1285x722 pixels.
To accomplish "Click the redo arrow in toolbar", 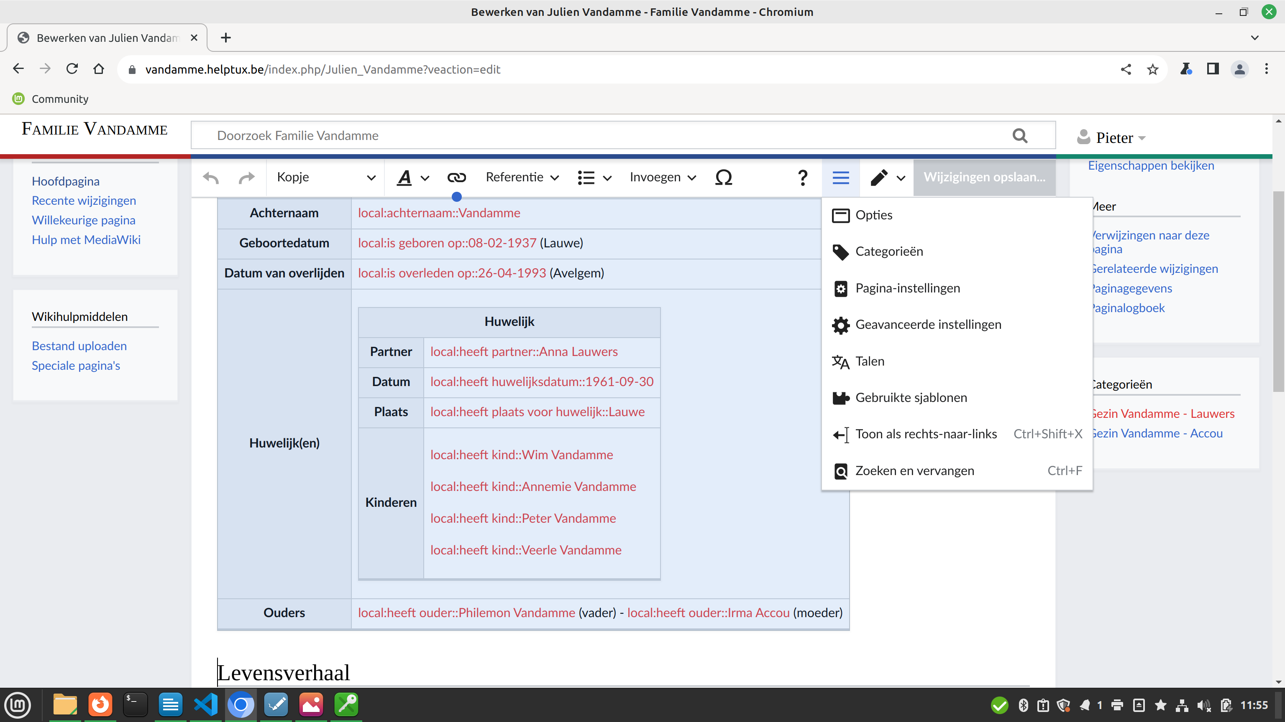I will pos(246,178).
